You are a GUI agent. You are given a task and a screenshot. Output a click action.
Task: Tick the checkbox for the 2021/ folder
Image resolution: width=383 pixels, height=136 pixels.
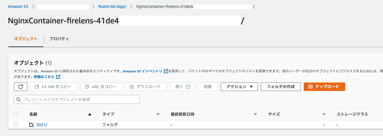pyautogui.click(x=16, y=125)
